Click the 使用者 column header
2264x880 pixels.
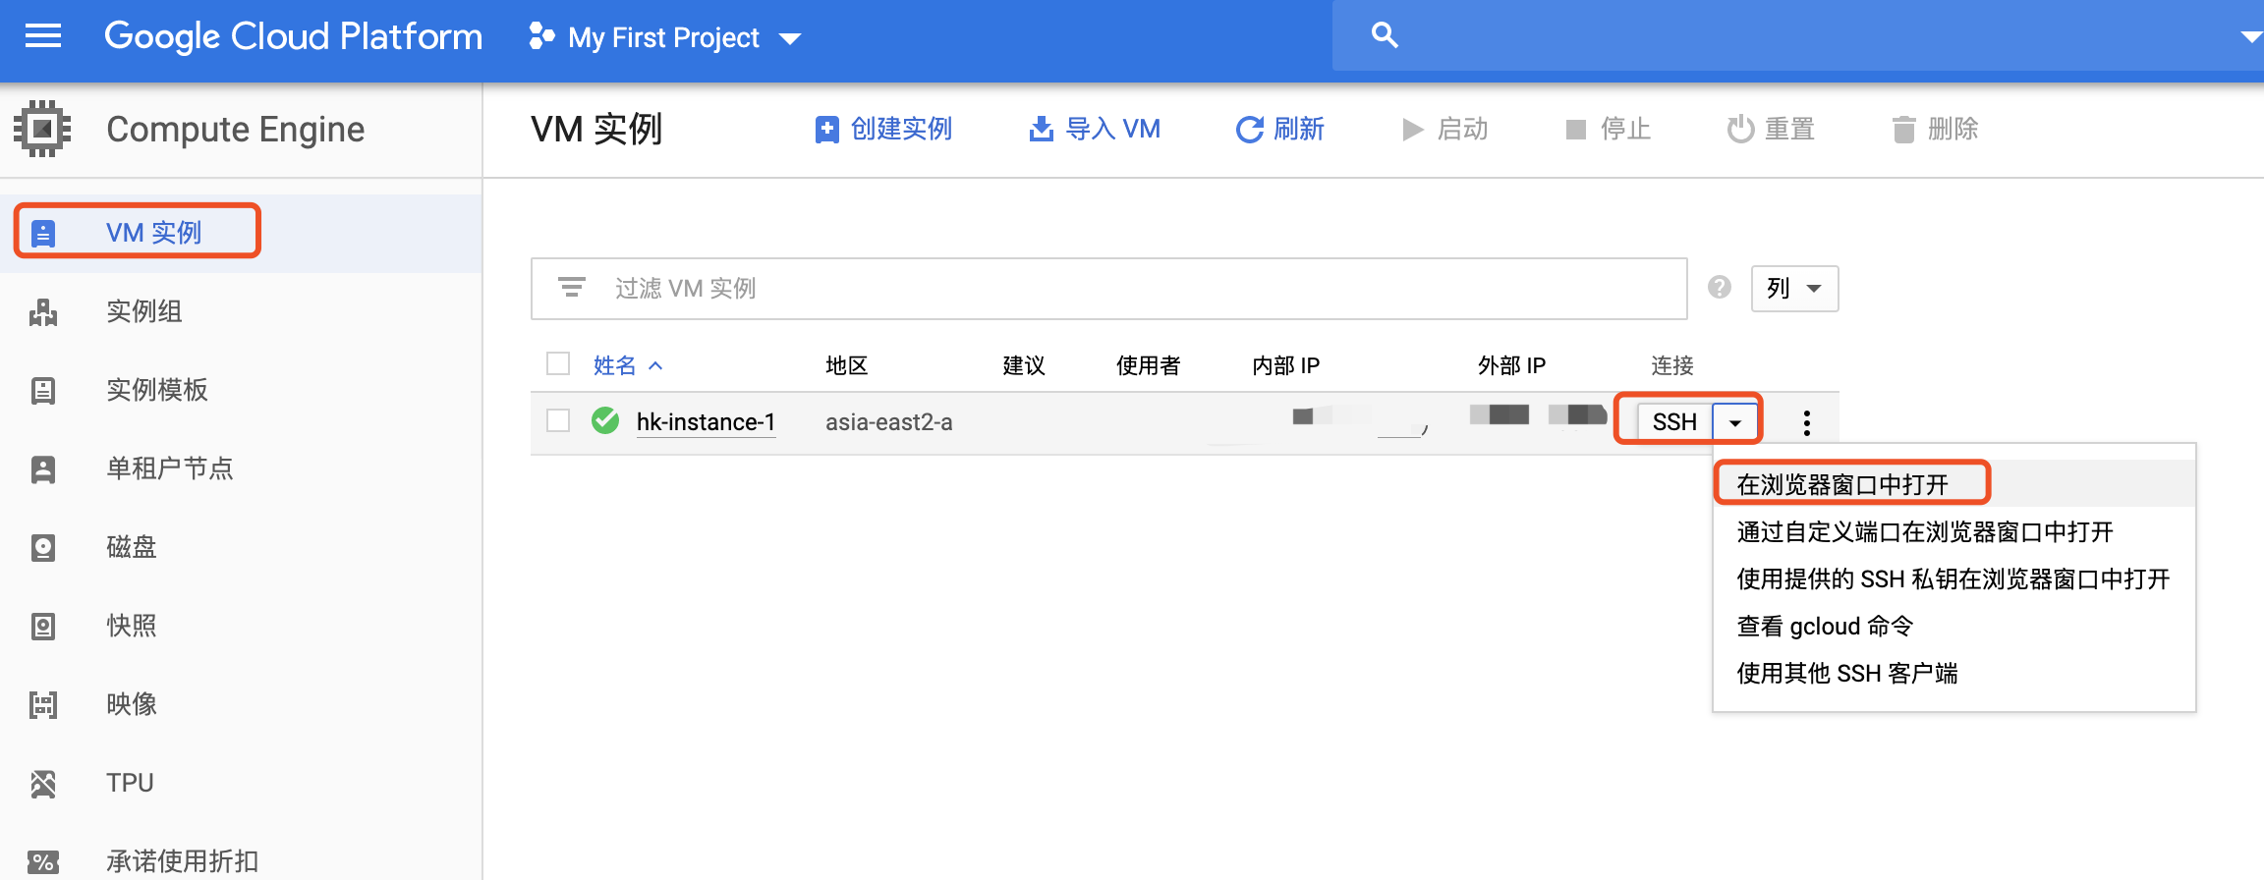tap(1148, 365)
